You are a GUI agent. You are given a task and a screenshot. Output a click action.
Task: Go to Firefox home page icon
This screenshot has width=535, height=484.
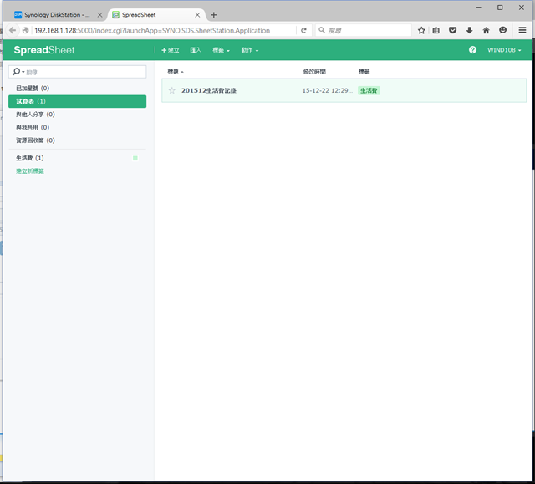(x=487, y=30)
